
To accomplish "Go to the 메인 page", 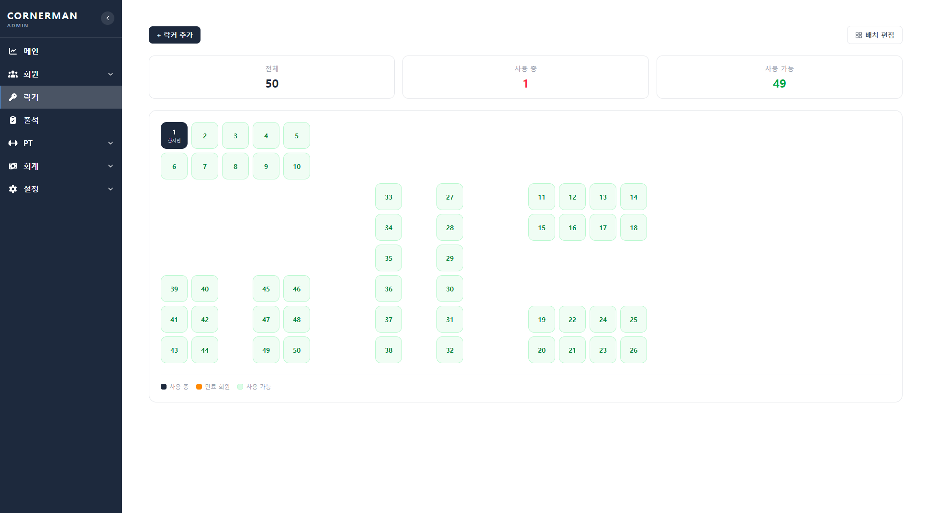I will point(61,51).
